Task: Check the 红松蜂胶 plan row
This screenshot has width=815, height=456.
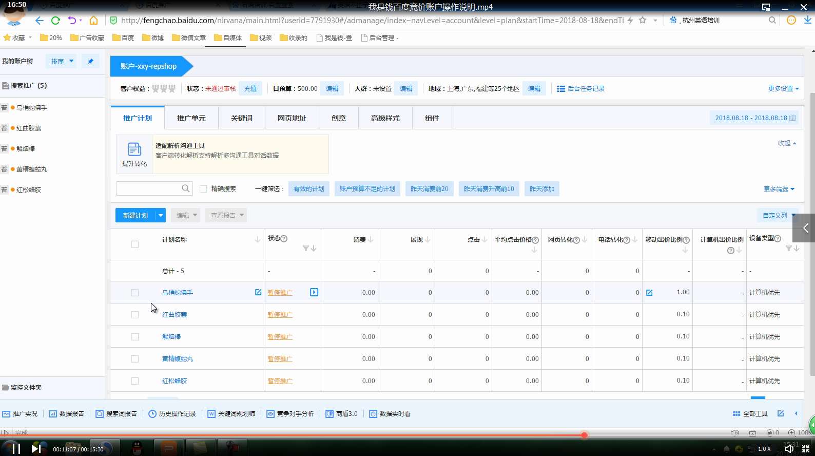Action: [135, 381]
